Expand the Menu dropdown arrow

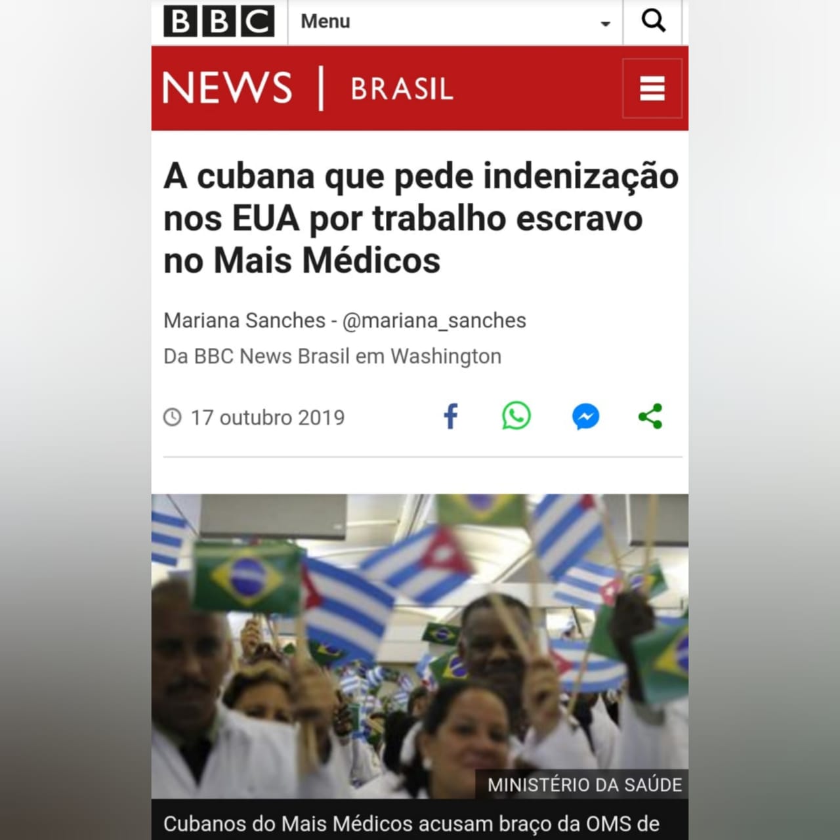[605, 24]
